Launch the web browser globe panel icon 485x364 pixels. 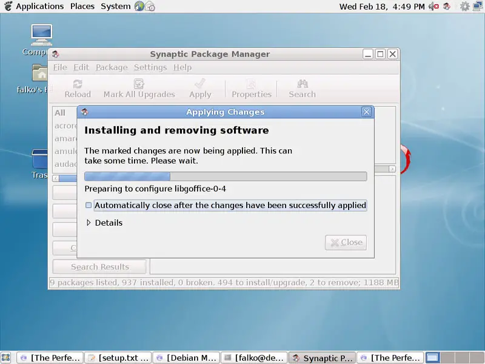click(139, 6)
